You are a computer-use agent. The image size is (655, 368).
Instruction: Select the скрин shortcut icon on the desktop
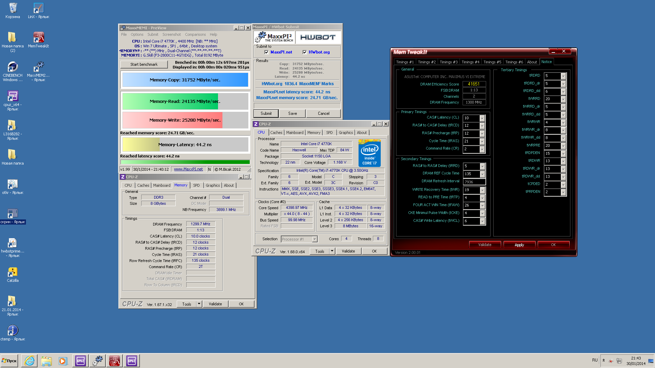pyautogui.click(x=13, y=216)
